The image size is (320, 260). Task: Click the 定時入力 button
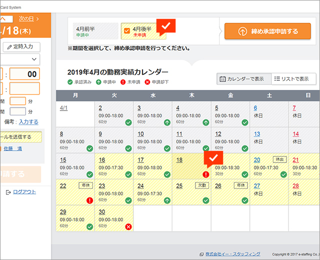tap(21, 47)
